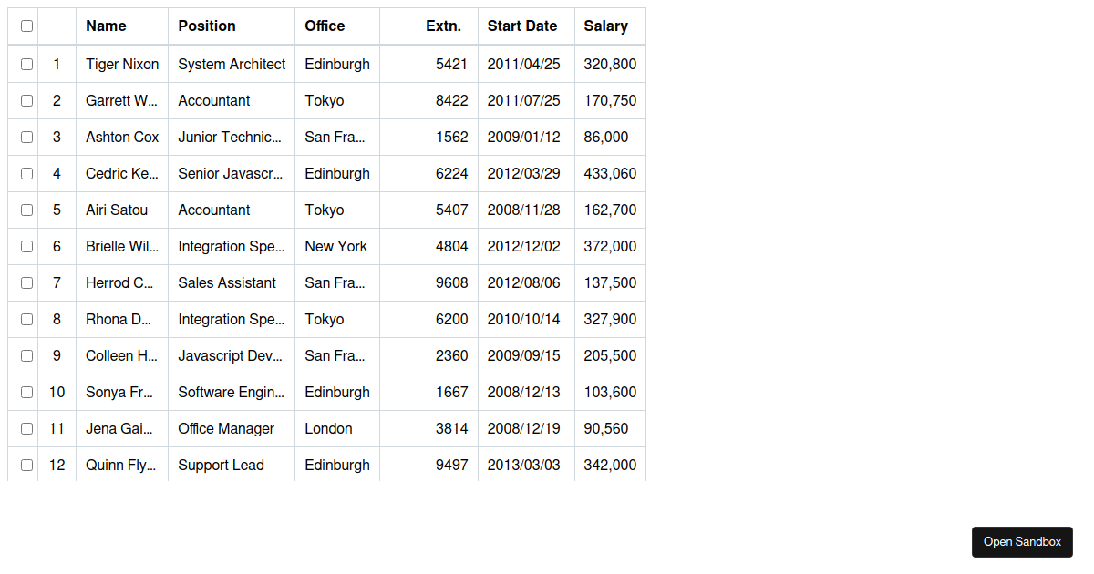The height and width of the screenshot is (574, 1094).
Task: Click the 433,060 salary cell
Action: coord(610,173)
